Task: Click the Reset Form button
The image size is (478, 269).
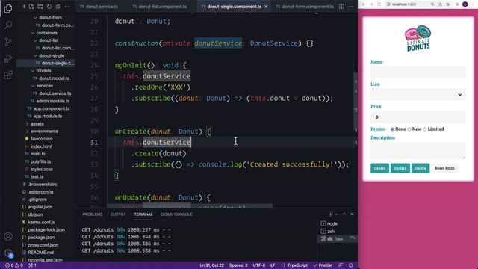Action: (444, 168)
